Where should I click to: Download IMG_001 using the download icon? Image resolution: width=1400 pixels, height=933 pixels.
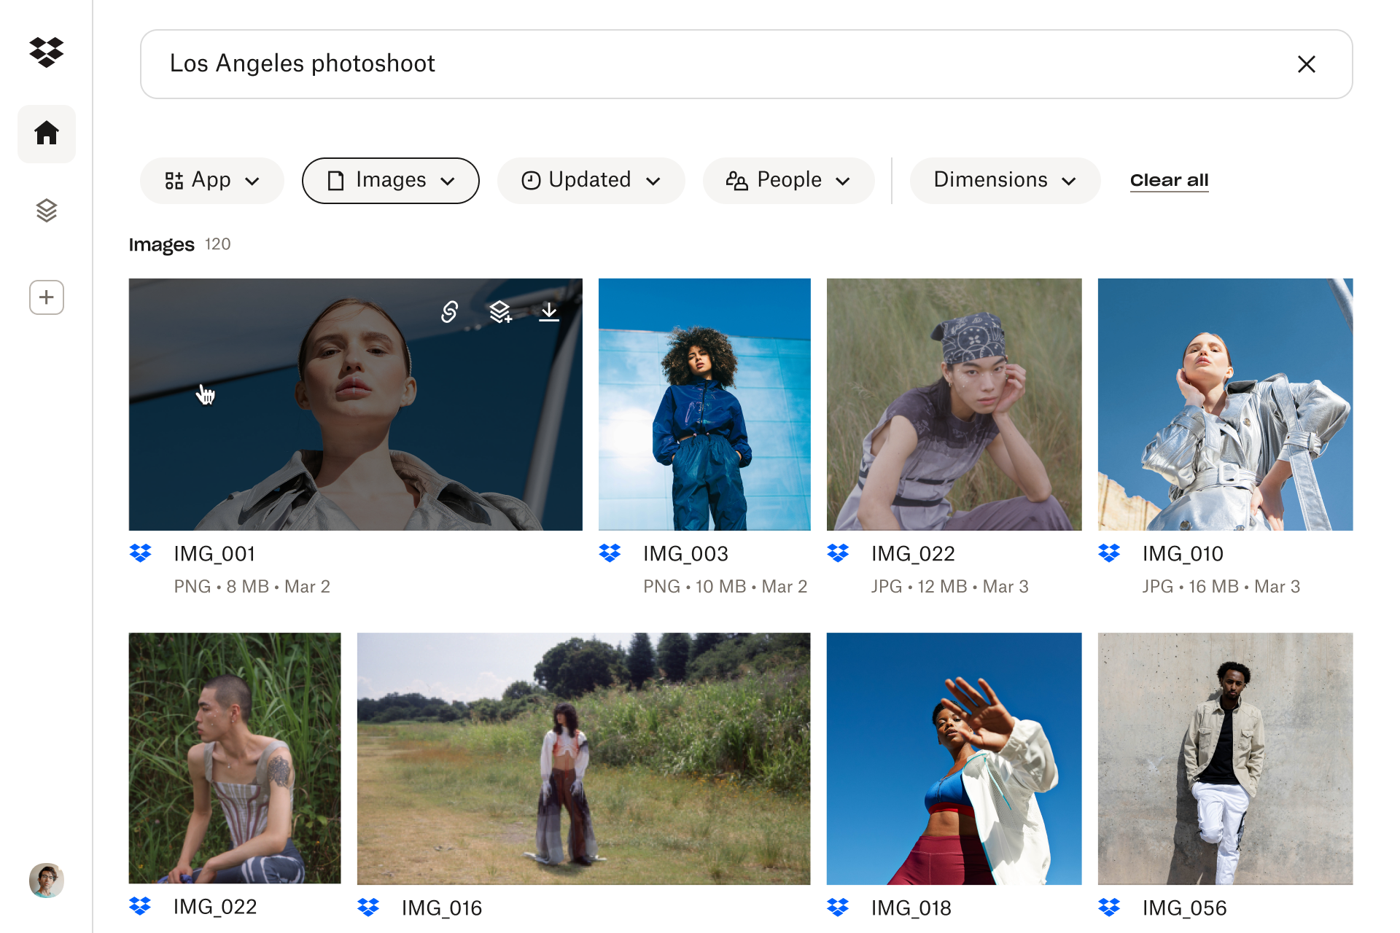tap(549, 312)
